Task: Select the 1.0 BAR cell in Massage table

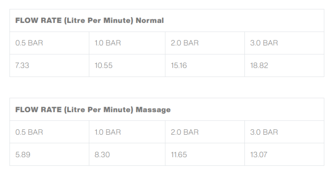Action: (107, 132)
